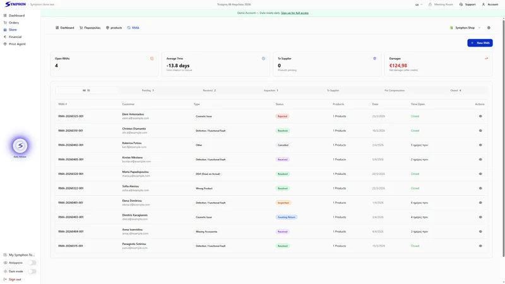View details of RMA-20260402-001 via eye icon

click(x=480, y=145)
